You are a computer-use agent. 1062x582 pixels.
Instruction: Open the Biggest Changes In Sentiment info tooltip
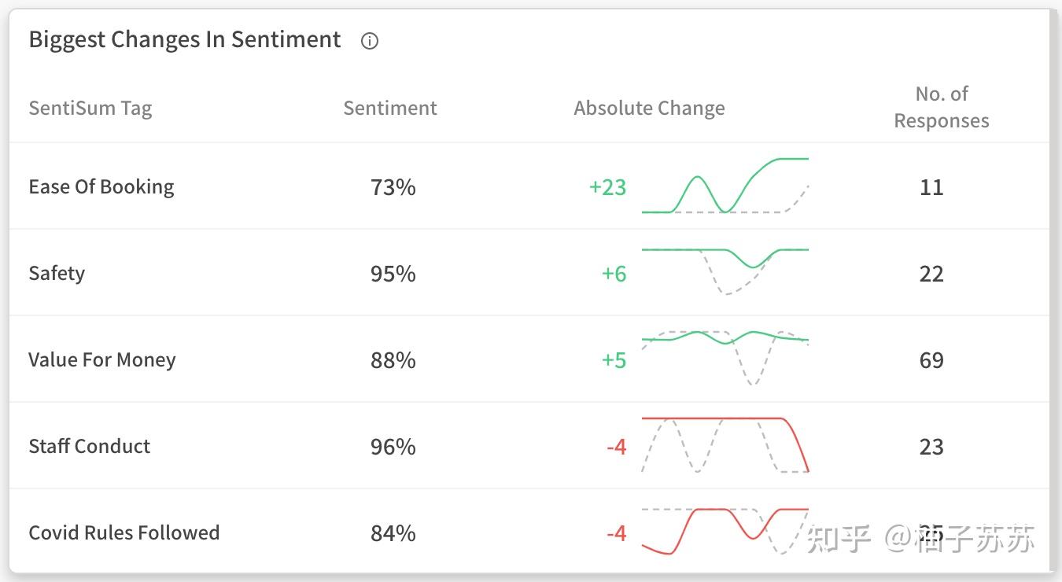(369, 41)
